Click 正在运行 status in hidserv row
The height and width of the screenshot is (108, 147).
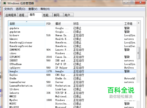point(78,35)
